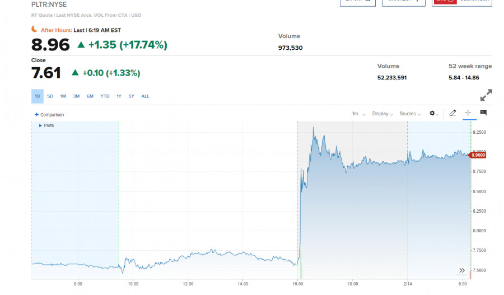The width and height of the screenshot is (504, 295).
Task: Switch to the 6M time range
Action: click(x=90, y=96)
